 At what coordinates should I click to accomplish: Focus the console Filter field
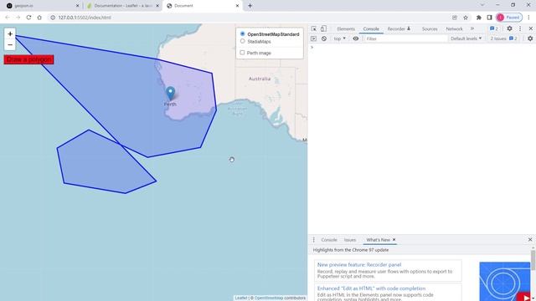[405, 39]
